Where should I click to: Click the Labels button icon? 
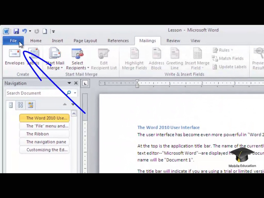pyautogui.click(x=34, y=57)
